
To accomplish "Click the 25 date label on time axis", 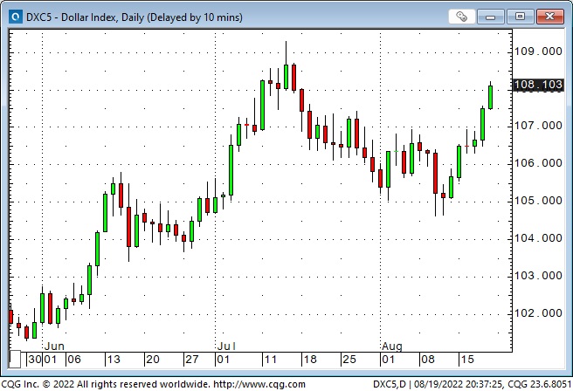I will 349,360.
